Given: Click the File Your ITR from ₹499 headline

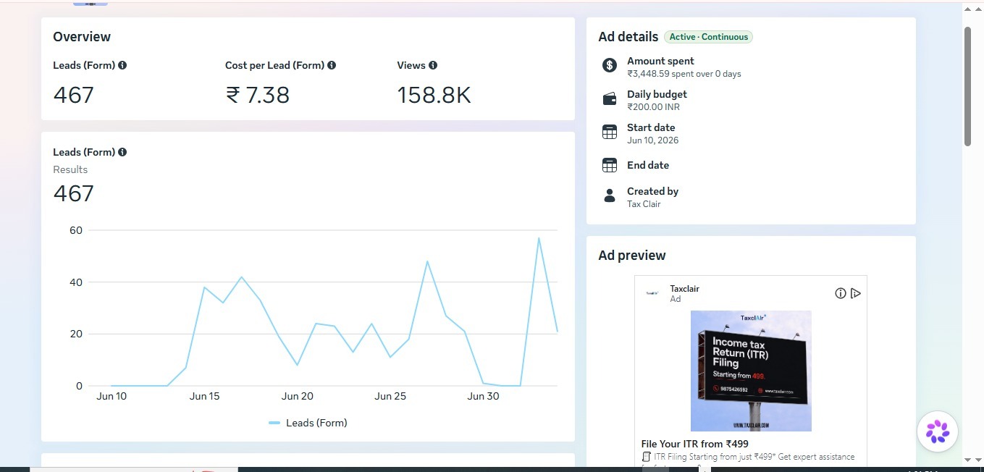Looking at the screenshot, I should [x=695, y=444].
